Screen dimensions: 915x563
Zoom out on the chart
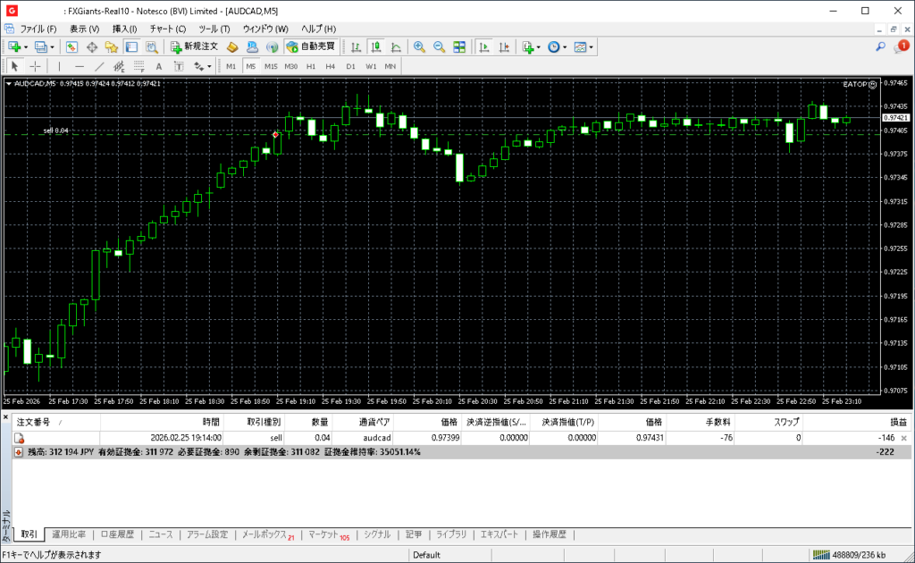(x=440, y=46)
